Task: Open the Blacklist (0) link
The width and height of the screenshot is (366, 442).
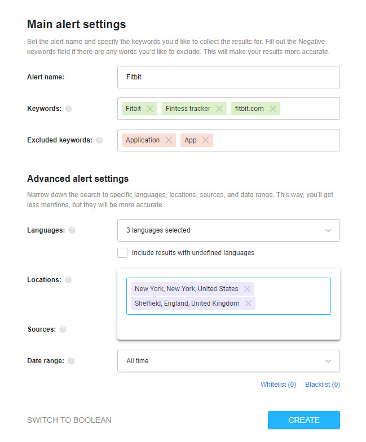Action: (323, 385)
